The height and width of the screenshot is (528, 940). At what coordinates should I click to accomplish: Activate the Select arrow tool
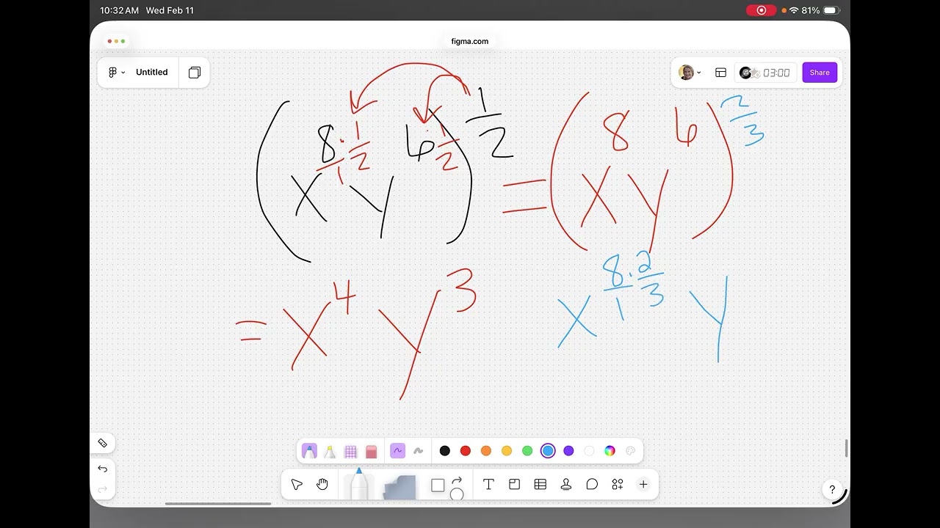(x=297, y=485)
